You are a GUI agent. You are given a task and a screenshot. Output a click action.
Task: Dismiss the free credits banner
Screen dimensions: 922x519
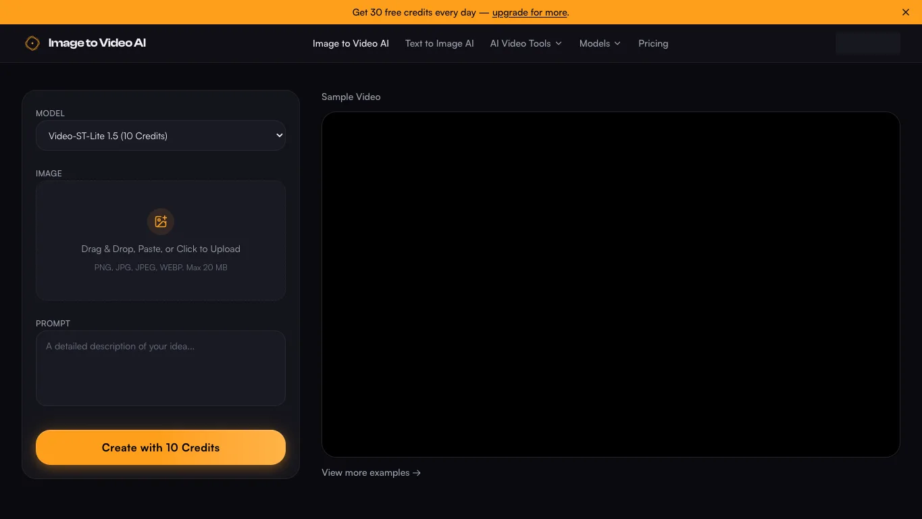pyautogui.click(x=906, y=12)
